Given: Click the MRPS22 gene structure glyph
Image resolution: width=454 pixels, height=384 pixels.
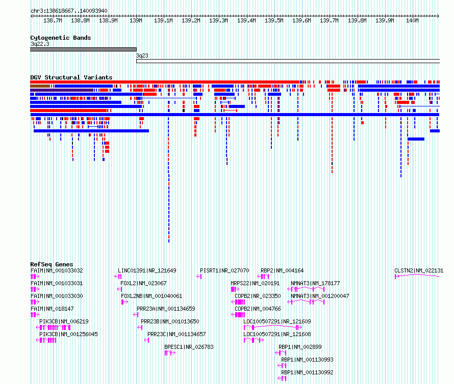Looking at the screenshot, I should coord(235,289).
